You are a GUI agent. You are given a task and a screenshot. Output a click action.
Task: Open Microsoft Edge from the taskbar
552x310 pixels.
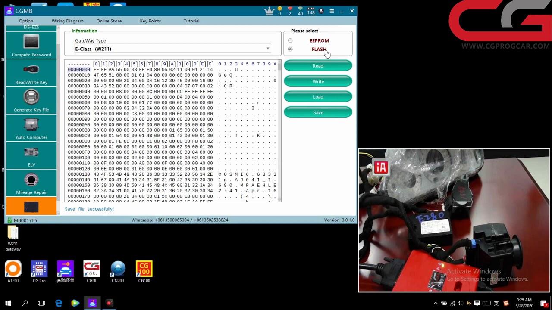(59, 303)
